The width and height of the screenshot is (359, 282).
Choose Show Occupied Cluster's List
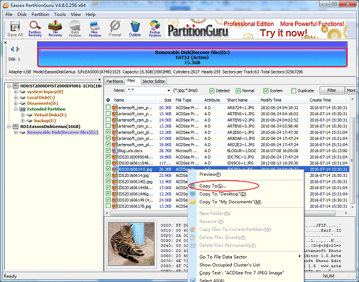point(230,265)
